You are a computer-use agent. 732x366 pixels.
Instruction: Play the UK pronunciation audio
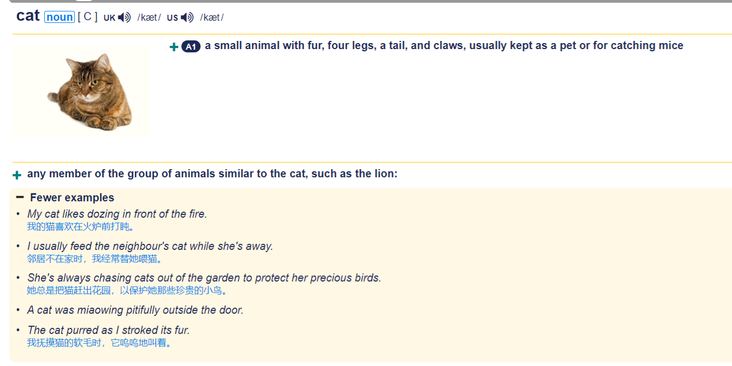click(125, 17)
